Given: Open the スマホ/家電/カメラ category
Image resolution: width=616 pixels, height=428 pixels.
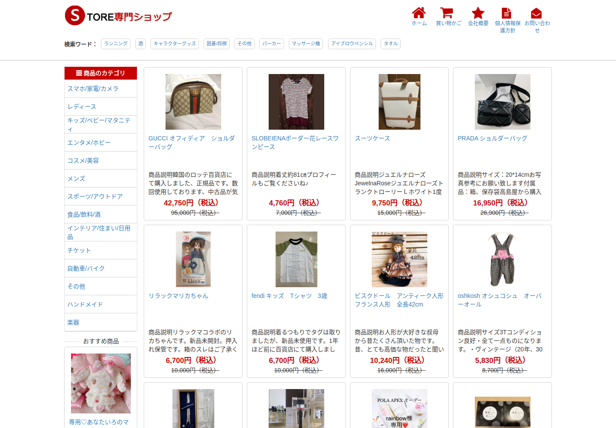Looking at the screenshot, I should pyautogui.click(x=101, y=89).
